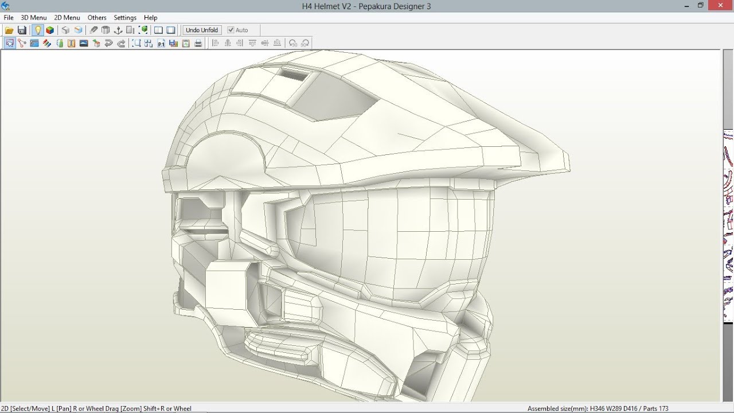The width and height of the screenshot is (734, 413).
Task: Click the 2D pattern view panel on right
Action: tap(728, 229)
